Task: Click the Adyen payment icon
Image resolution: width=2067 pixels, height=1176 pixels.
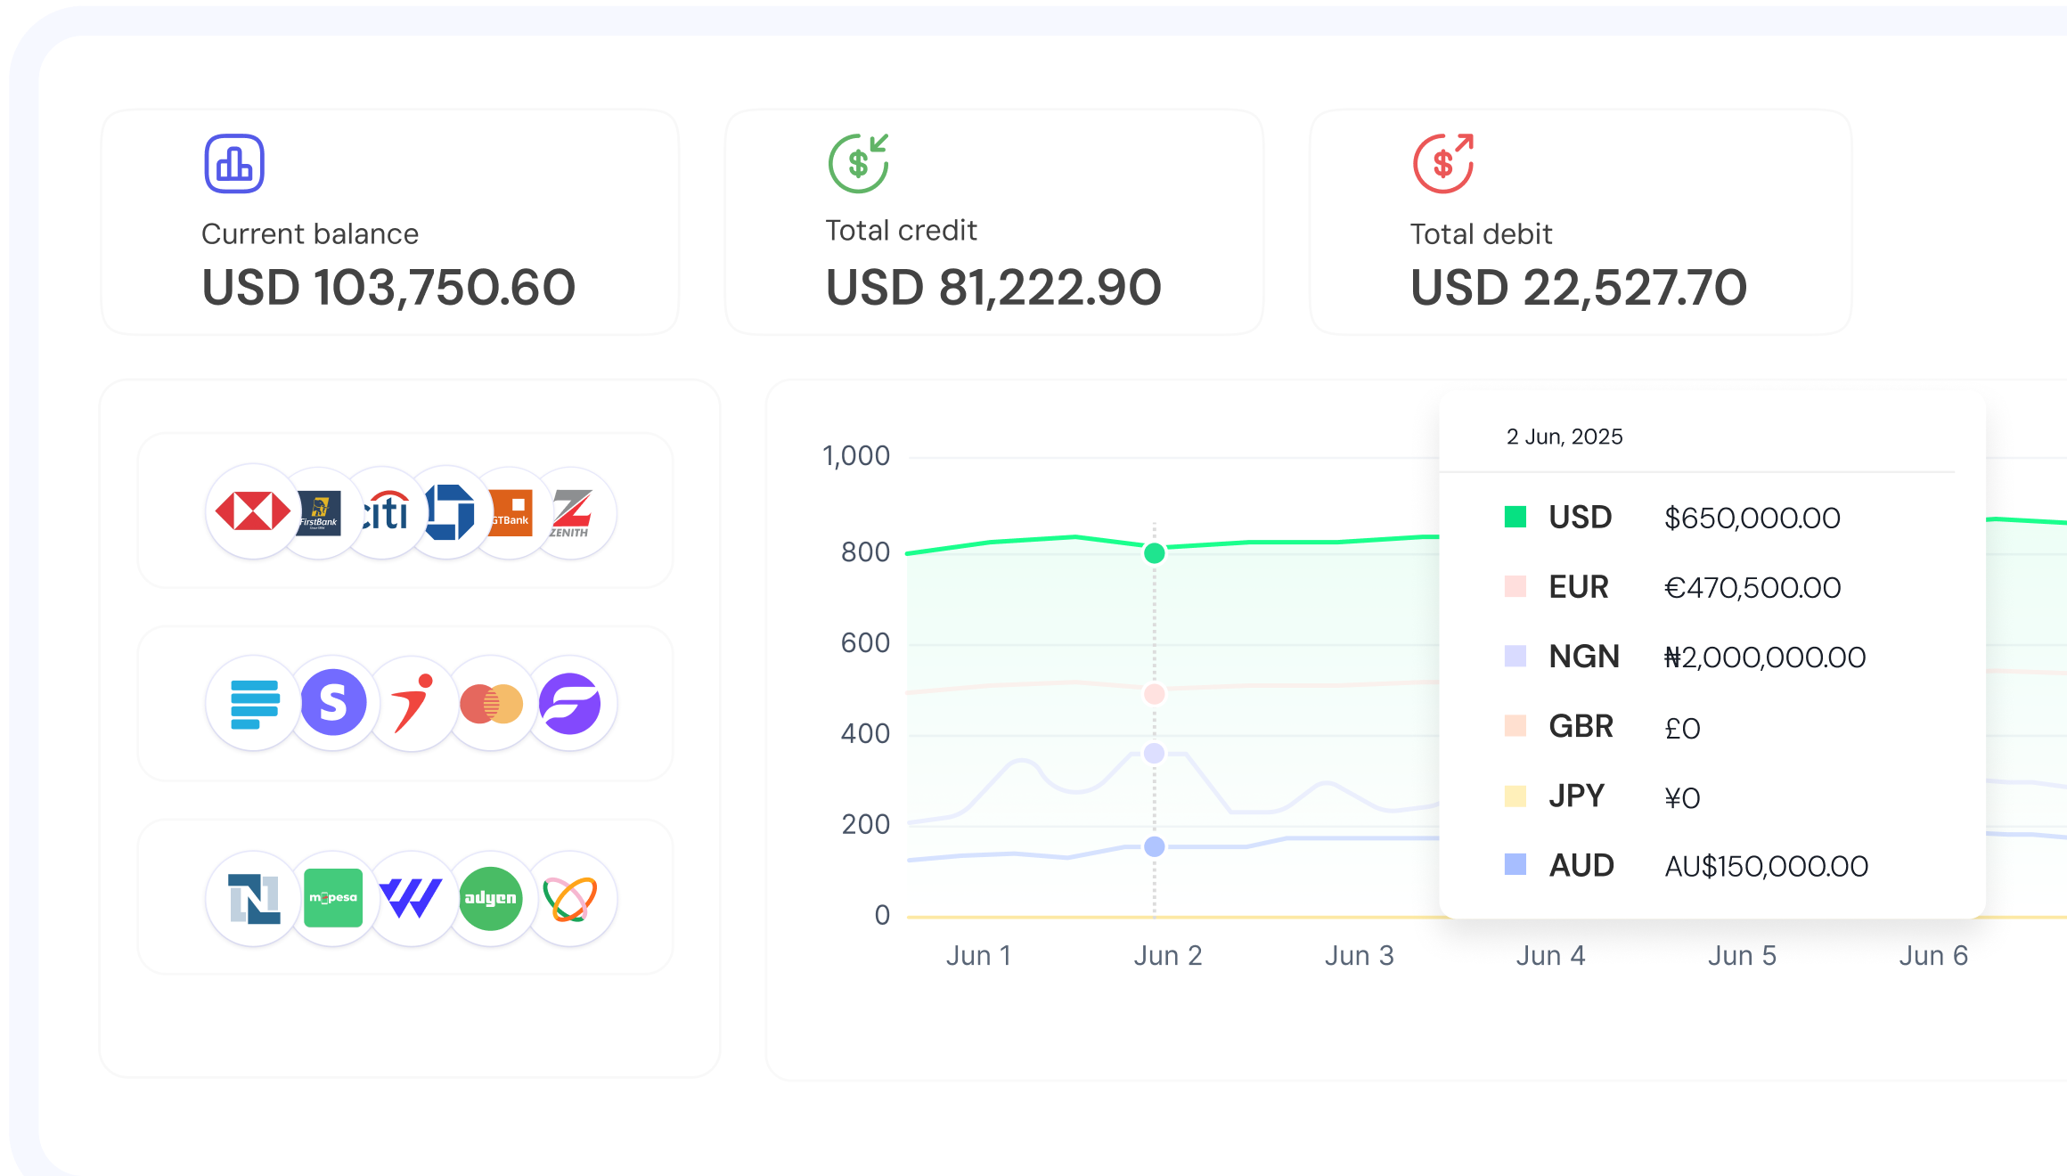Action: point(491,899)
